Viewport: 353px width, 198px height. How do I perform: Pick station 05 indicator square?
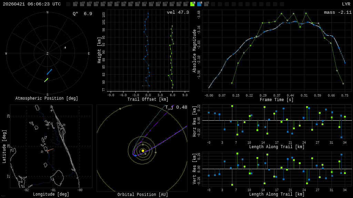tap(102, 4)
